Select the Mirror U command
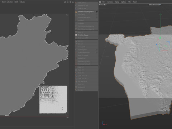Image resolution: width=172 pixels, height=129 pixels. pos(86,41)
